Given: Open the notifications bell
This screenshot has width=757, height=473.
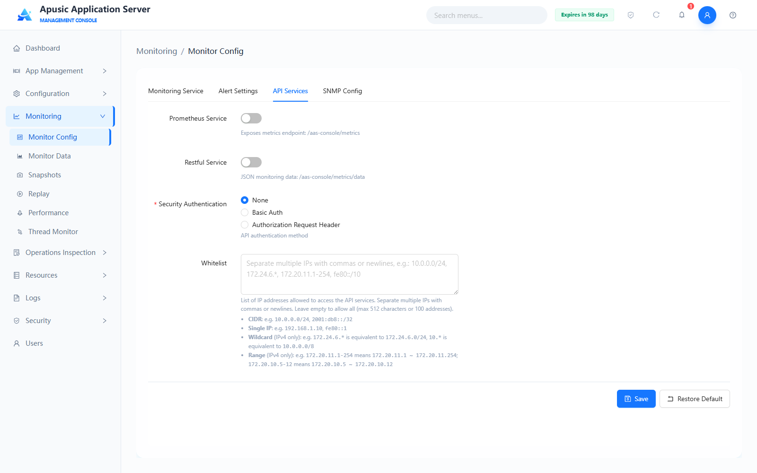Looking at the screenshot, I should click(682, 15).
